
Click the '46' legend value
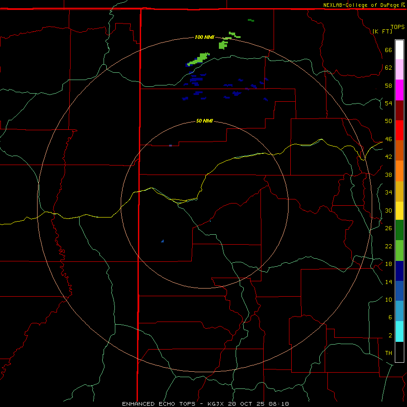click(388, 139)
